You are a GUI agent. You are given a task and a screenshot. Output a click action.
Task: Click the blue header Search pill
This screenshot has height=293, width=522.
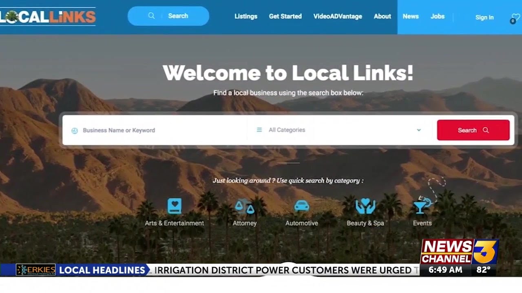pos(168,16)
